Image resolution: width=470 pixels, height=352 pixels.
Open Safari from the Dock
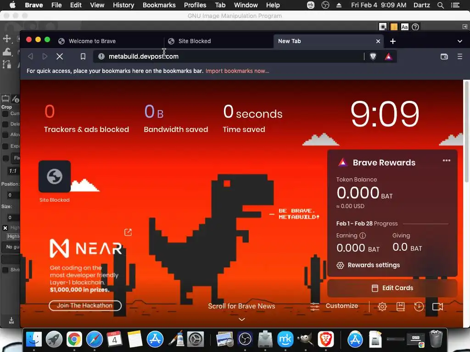tap(95, 339)
